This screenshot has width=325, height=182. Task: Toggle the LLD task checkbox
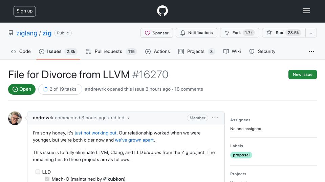tap(38, 172)
